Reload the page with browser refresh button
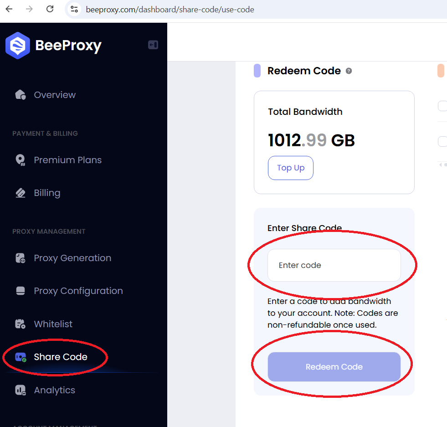Viewport: 447px width, 427px height. [x=50, y=9]
